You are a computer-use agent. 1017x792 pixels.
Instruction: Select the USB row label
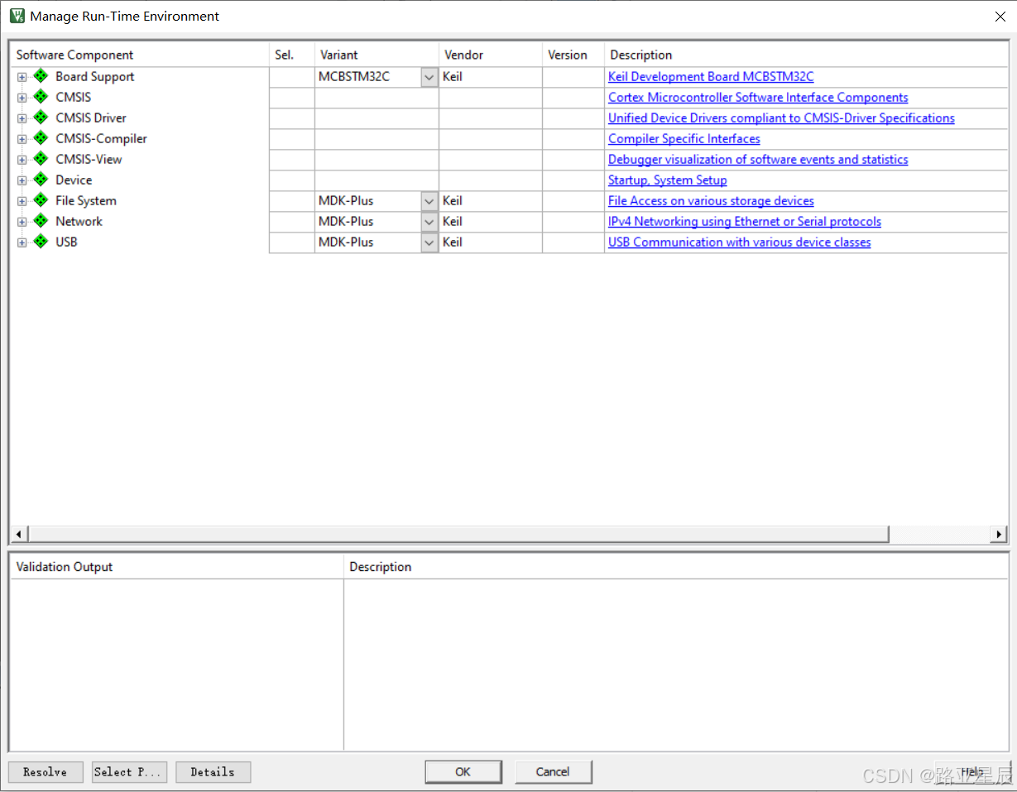(x=66, y=242)
